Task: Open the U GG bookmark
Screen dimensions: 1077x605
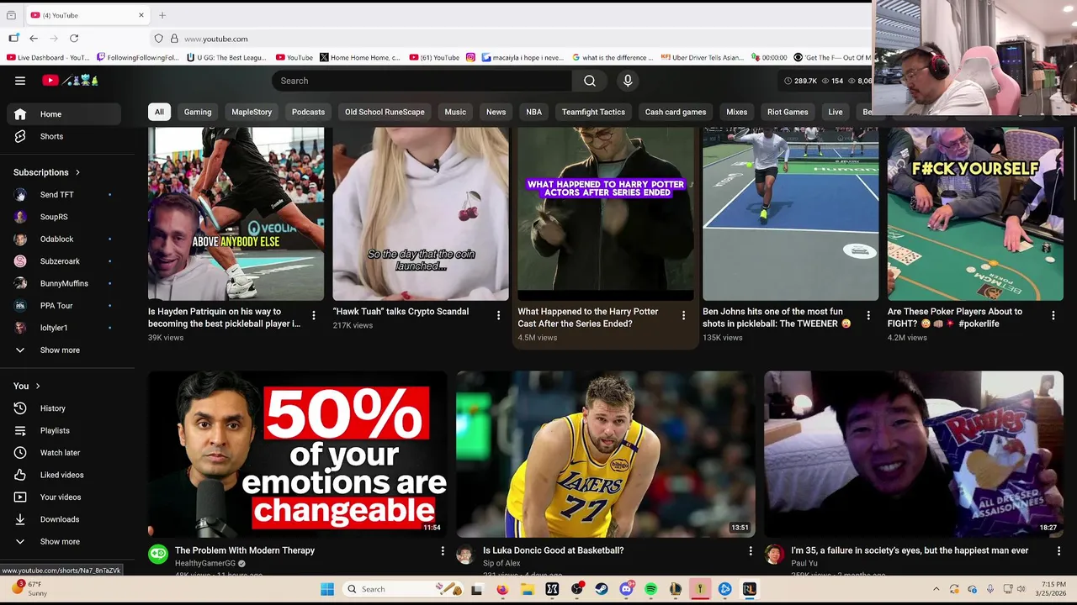Action: (x=226, y=57)
